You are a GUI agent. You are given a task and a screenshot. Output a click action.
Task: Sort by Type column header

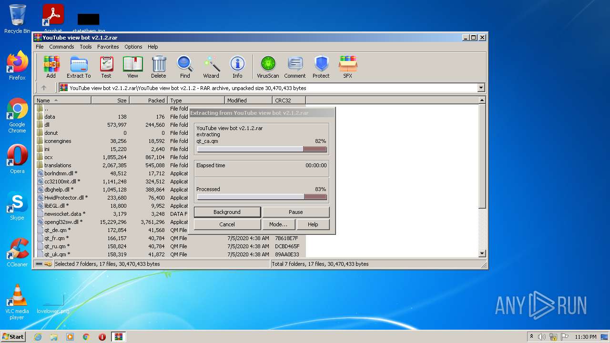click(x=196, y=100)
